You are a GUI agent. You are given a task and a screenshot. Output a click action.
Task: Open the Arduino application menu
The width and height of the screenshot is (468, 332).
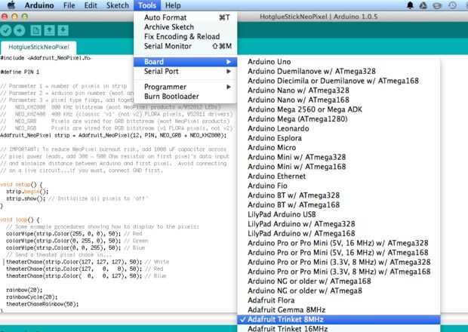(x=39, y=5)
